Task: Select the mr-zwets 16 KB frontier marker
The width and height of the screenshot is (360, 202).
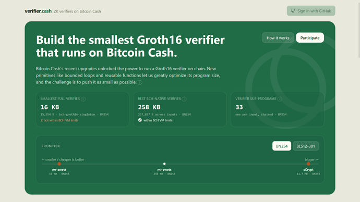Action: coord(59,164)
